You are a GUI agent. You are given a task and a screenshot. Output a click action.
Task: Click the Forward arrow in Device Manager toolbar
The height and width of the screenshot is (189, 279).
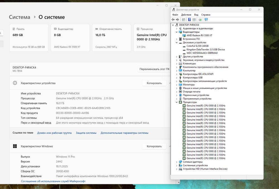click(x=177, y=20)
